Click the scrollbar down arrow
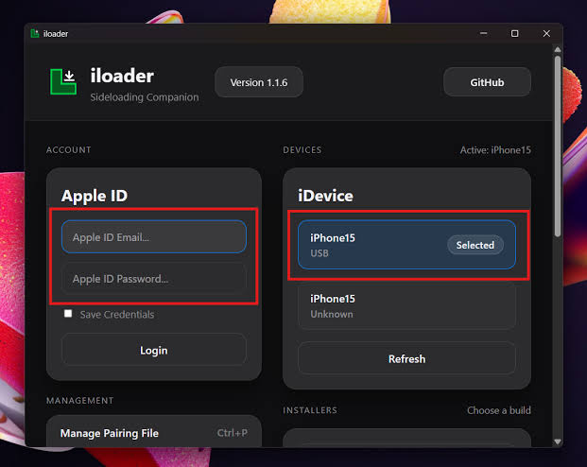Image resolution: width=587 pixels, height=467 pixels. 558,441
